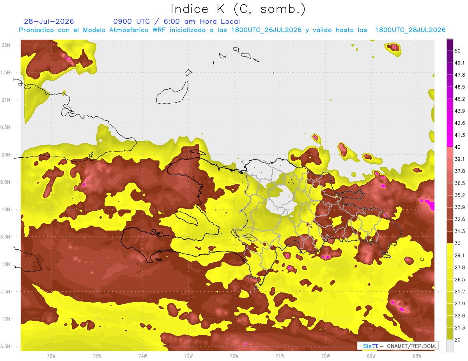
Task: Click the legend value "45.2"
Action: 460,99
